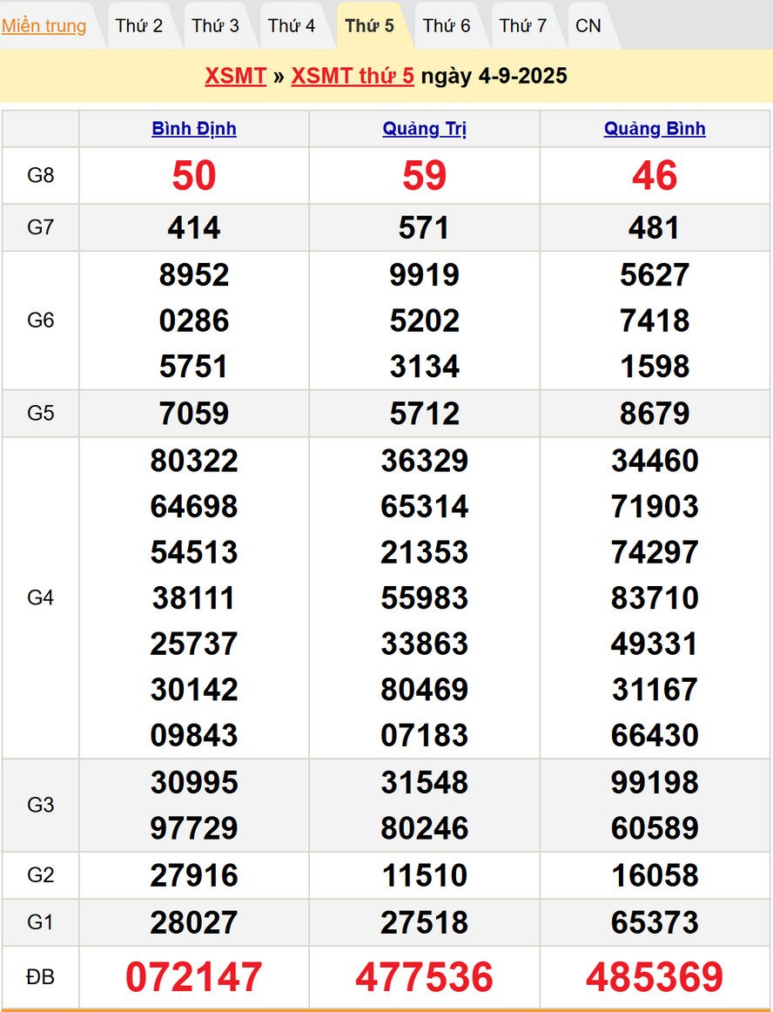Image resolution: width=773 pixels, height=1012 pixels.
Task: Switch to the Thứ 4 tab
Action: (292, 26)
